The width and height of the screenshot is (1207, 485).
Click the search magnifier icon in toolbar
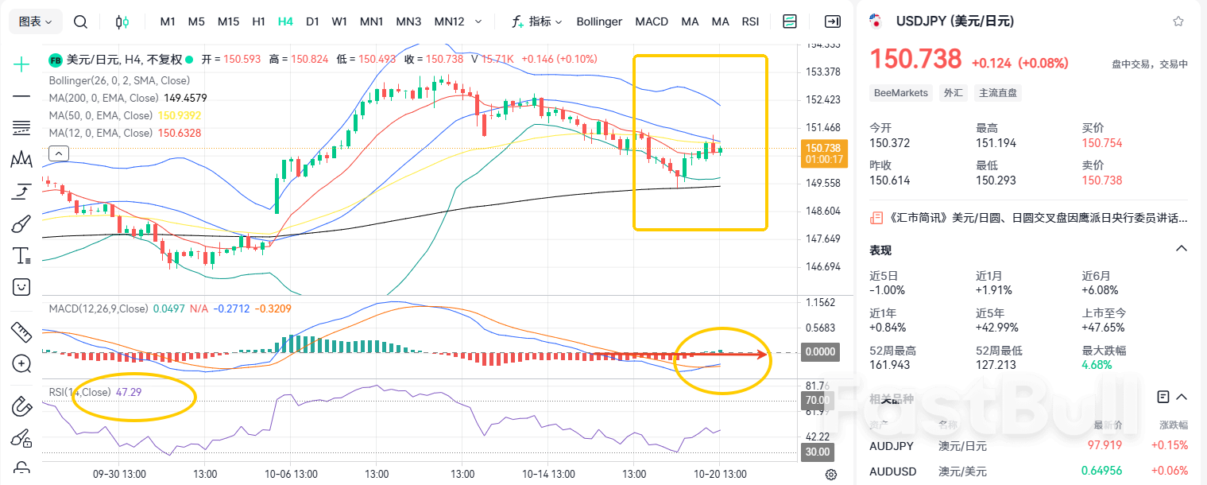point(80,21)
